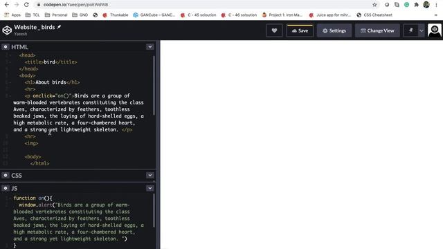This screenshot has height=249, width=443.
Task: Open the GNO bookmarks folder
Action: [x=80, y=15]
